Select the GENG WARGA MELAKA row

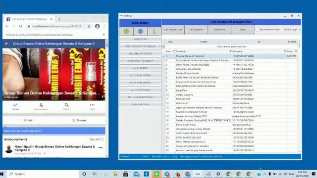(231, 137)
